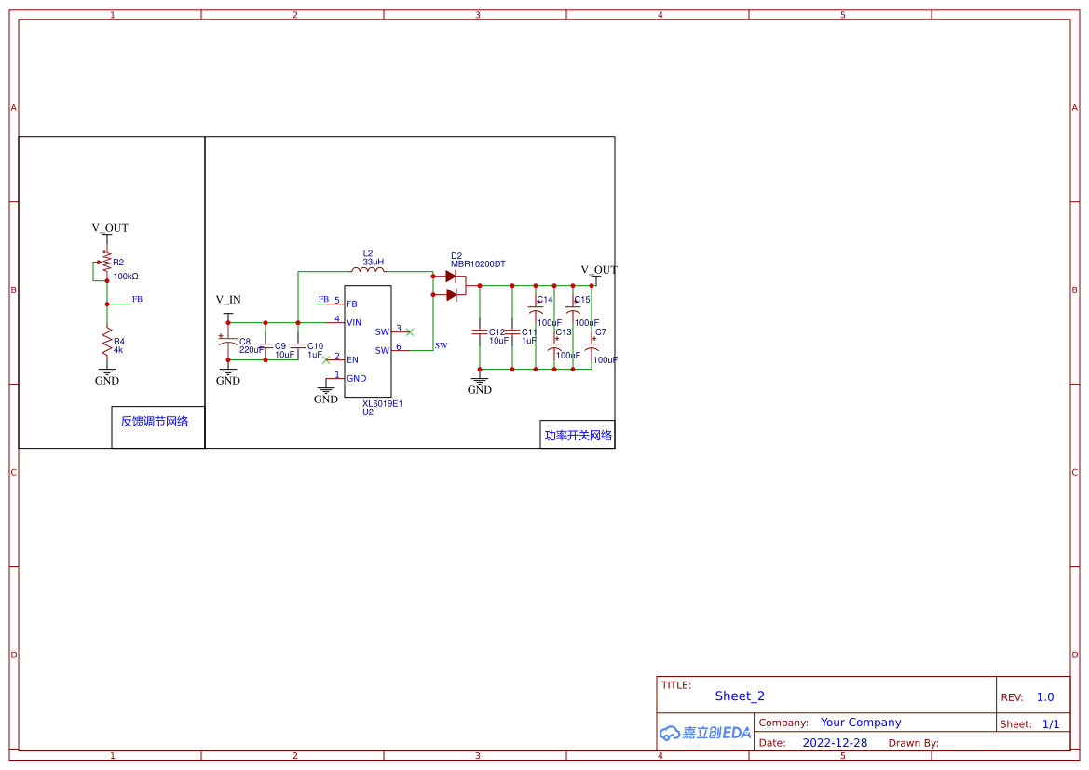
Task: Select the V_IN power symbol
Action: coord(228,301)
